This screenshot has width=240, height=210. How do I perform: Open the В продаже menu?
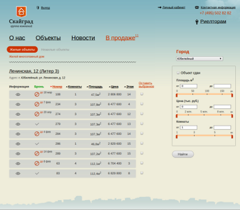click(121, 38)
